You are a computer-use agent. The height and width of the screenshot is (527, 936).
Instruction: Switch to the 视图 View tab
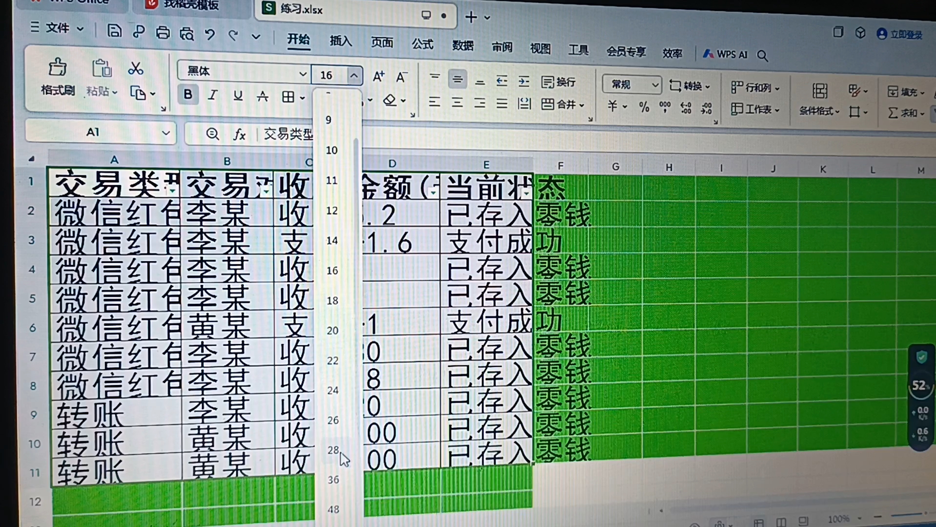[x=540, y=48]
